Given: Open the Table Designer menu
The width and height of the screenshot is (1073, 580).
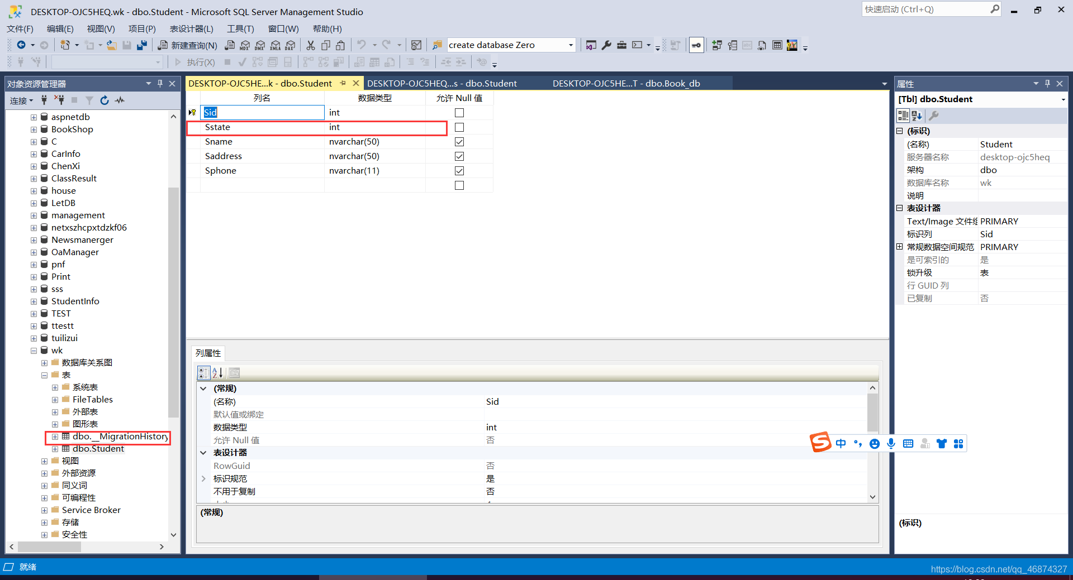Looking at the screenshot, I should pyautogui.click(x=191, y=28).
